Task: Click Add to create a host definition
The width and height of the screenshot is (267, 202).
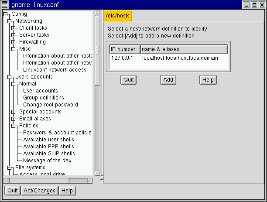Action: (x=168, y=80)
